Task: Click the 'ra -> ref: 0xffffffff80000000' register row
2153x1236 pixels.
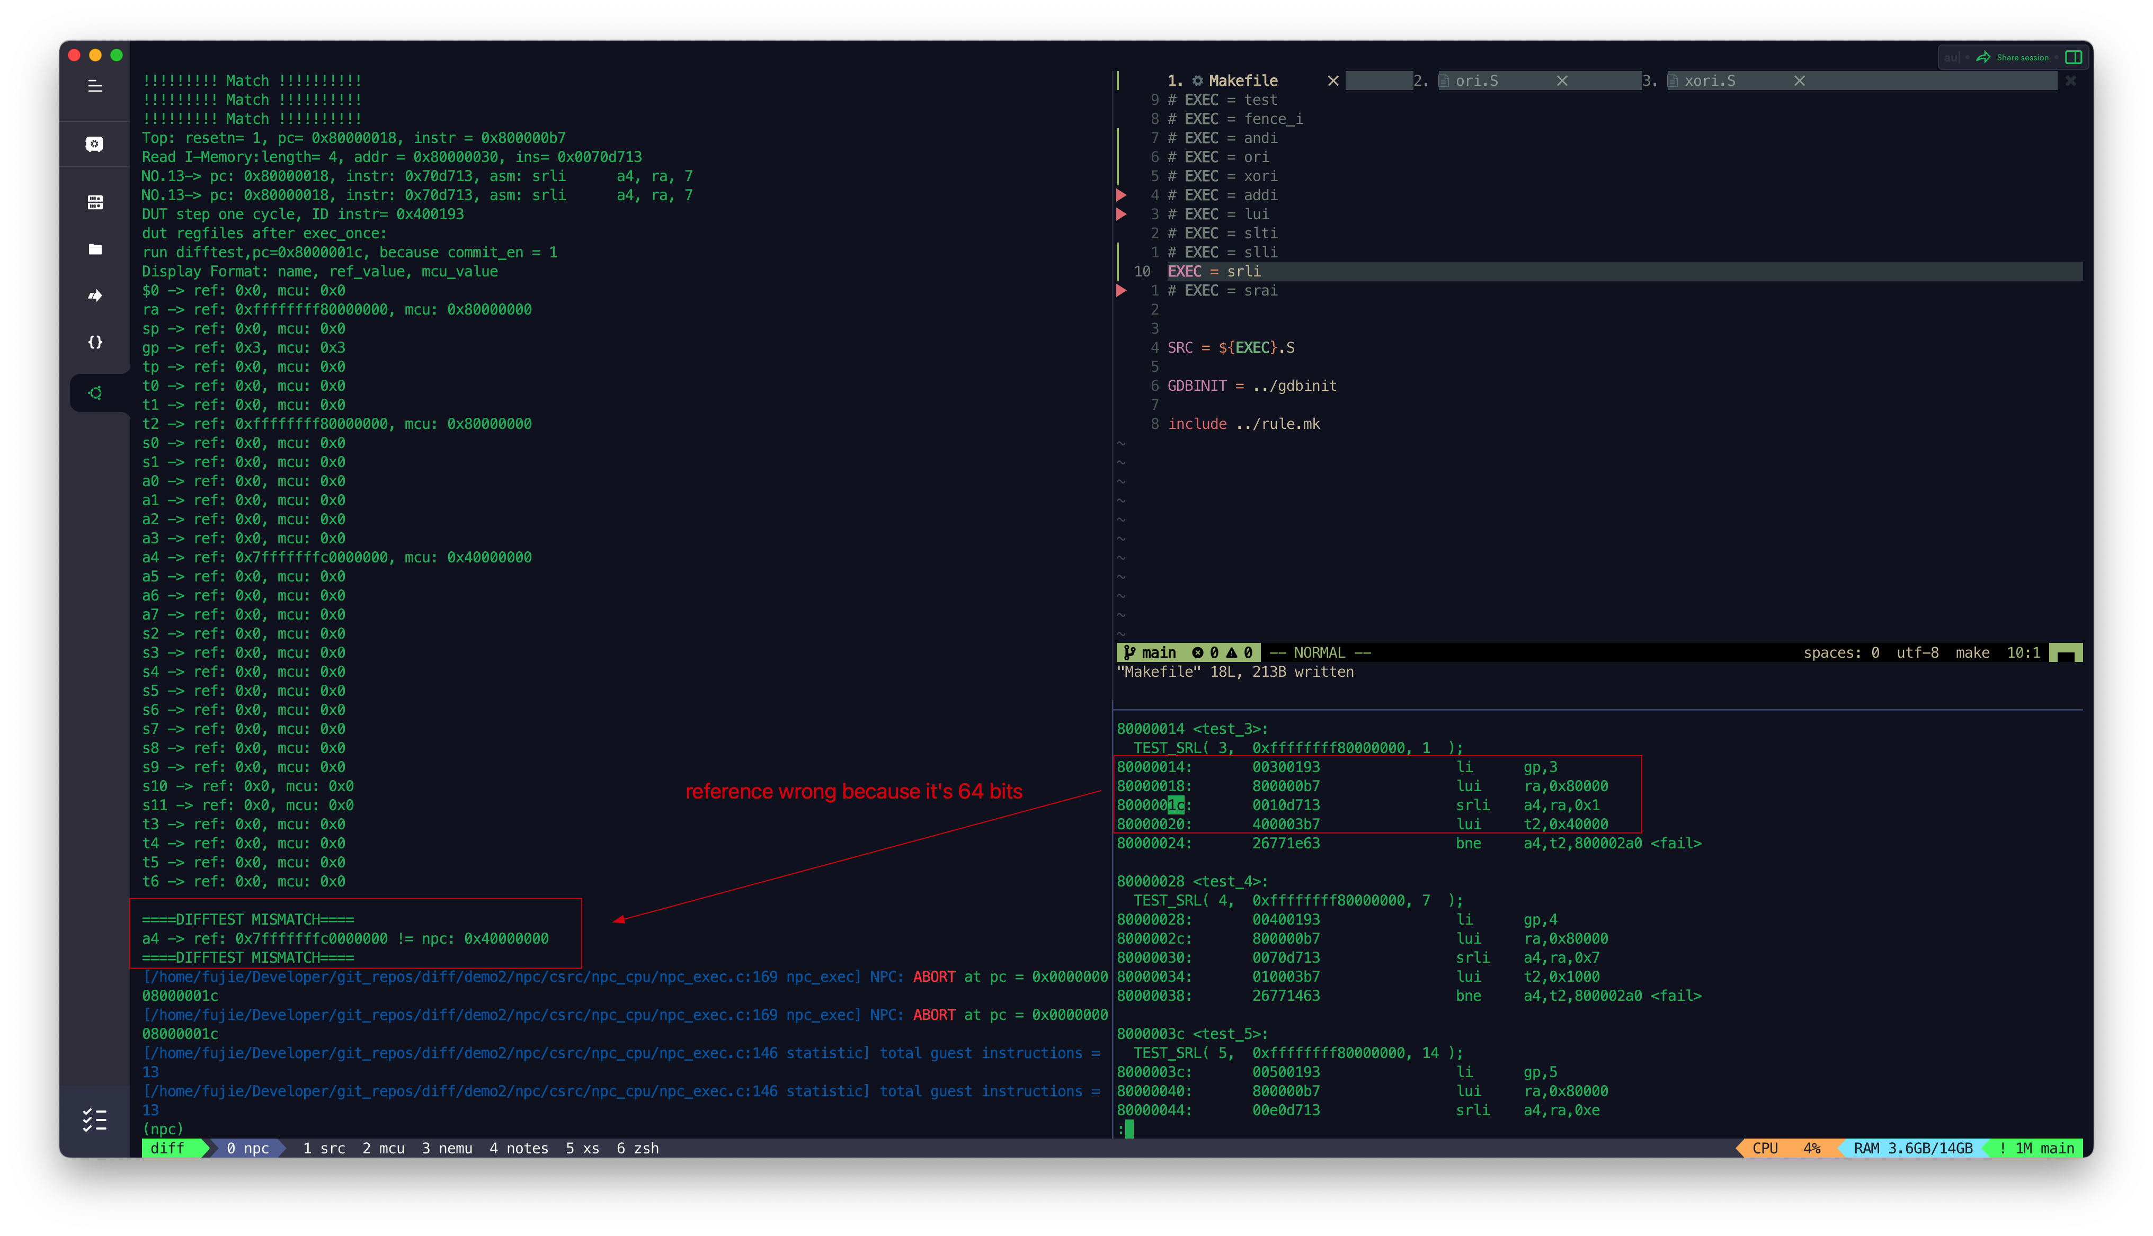Action: 336,310
